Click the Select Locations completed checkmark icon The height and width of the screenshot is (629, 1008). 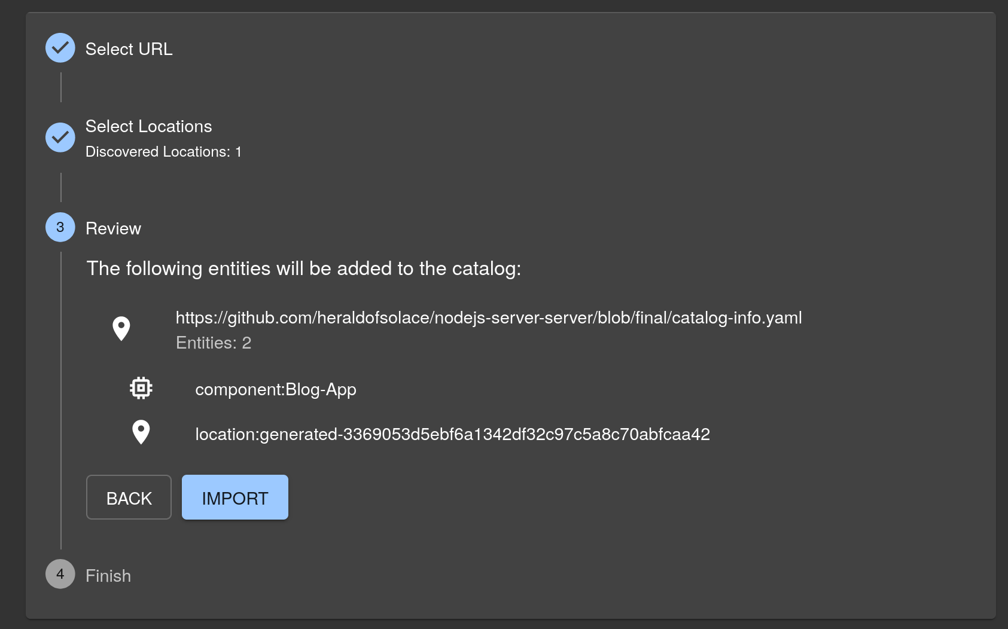coord(60,138)
